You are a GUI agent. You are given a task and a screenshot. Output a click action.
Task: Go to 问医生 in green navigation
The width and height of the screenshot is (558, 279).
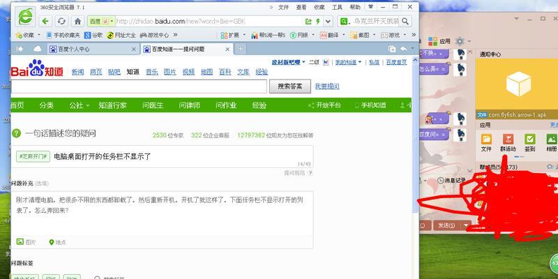click(153, 105)
